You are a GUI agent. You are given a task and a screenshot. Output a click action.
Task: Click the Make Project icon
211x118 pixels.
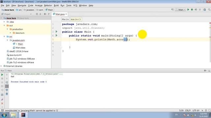[172, 10]
